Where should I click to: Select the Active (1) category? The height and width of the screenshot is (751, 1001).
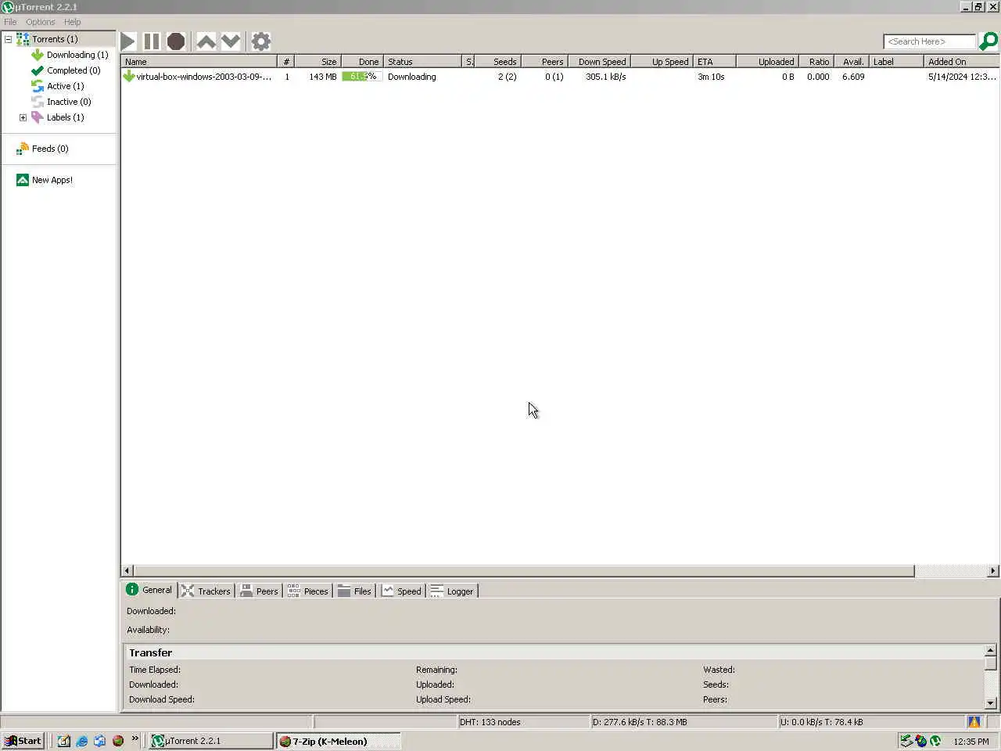point(58,86)
